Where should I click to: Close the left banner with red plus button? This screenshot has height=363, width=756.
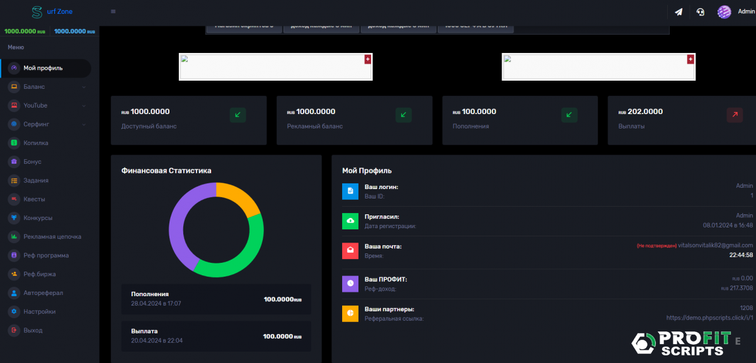pos(368,59)
